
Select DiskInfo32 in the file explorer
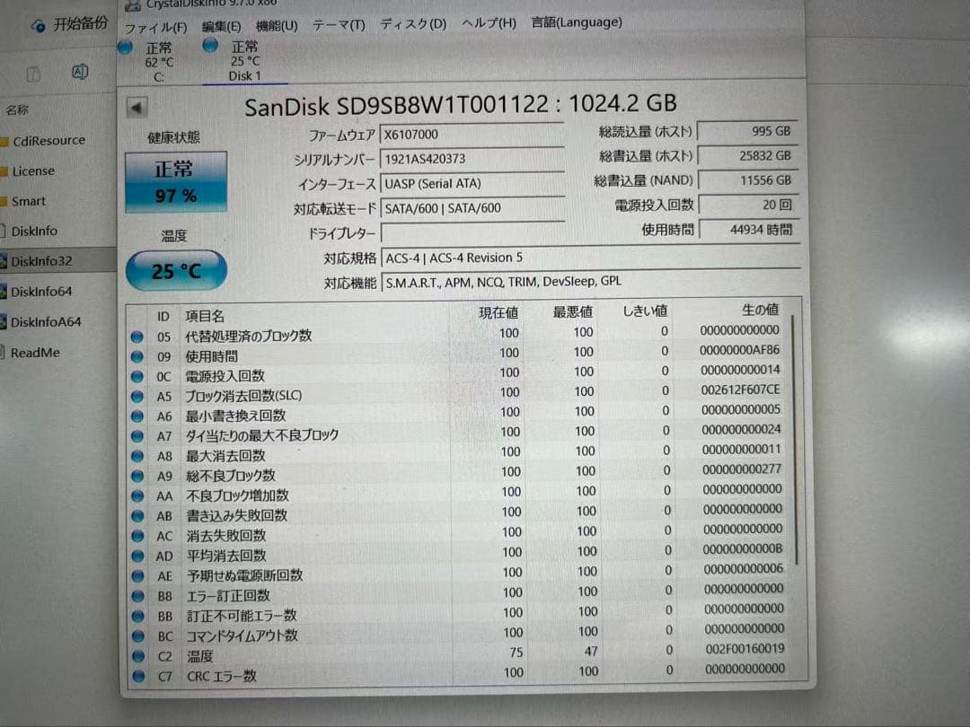(x=40, y=261)
